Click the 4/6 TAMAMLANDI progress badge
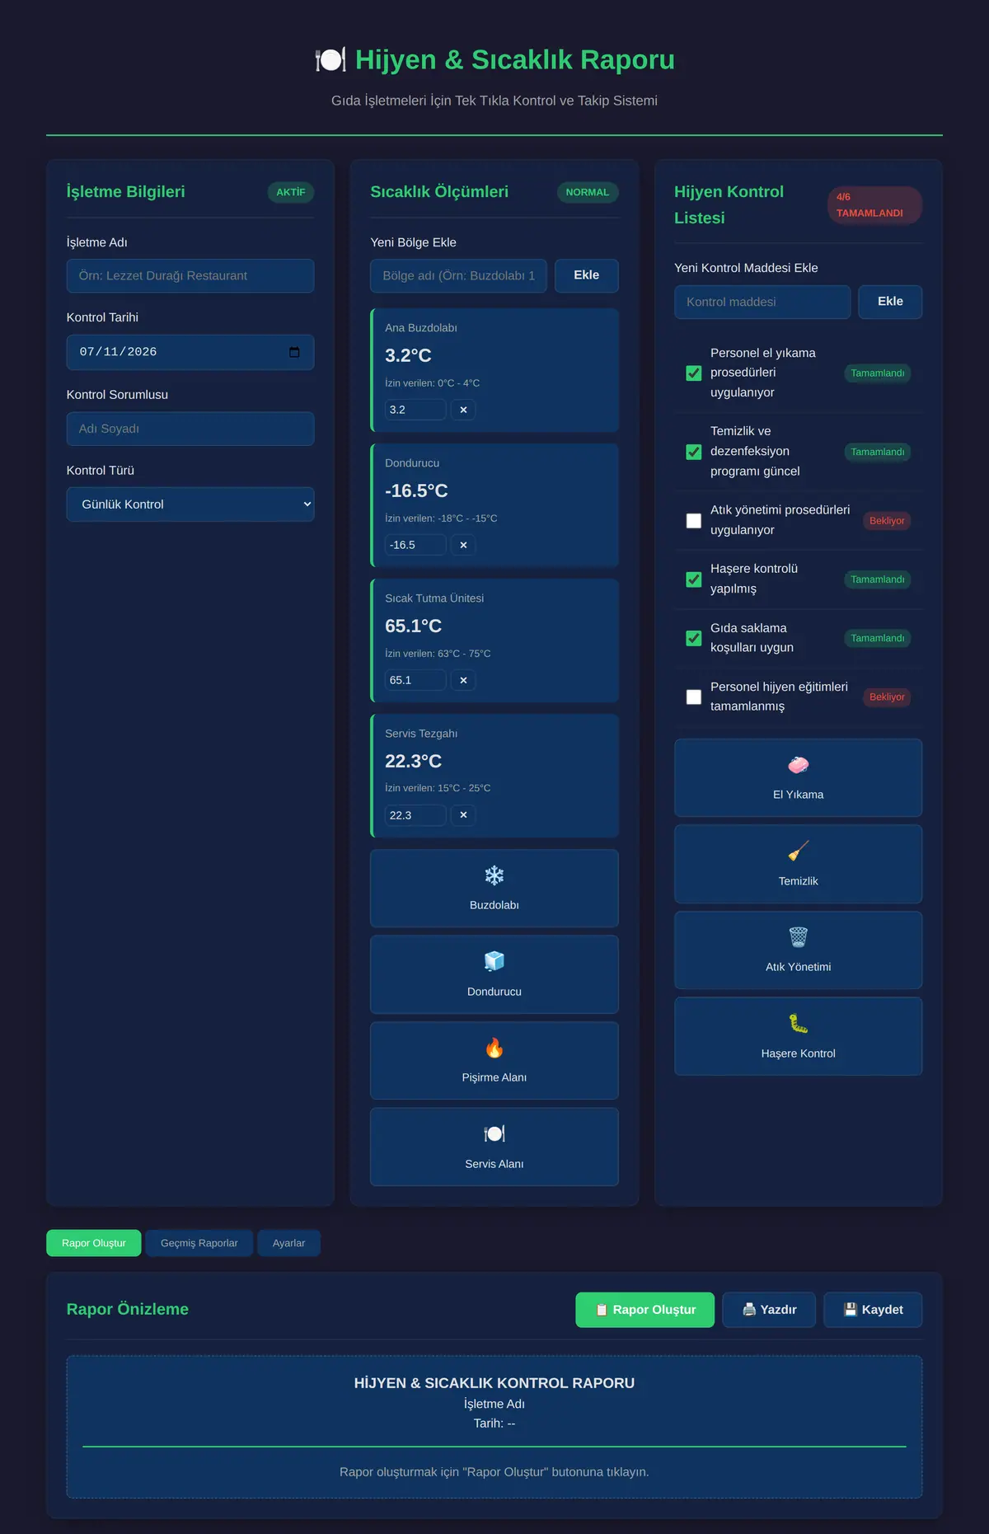The image size is (989, 1534). point(874,205)
